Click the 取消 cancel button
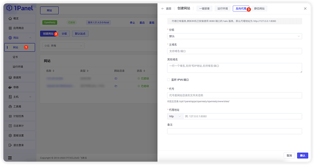This screenshot has width=314, height=165. 289,155
